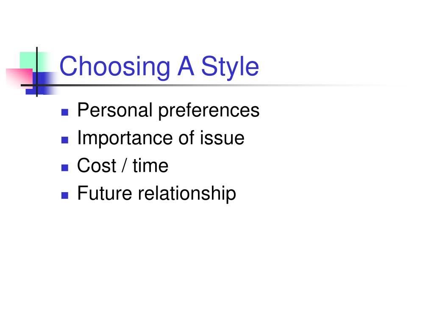This screenshot has width=434, height=325.
Task: Click the blue bullet beside Personal preferences
Action: [x=65, y=112]
